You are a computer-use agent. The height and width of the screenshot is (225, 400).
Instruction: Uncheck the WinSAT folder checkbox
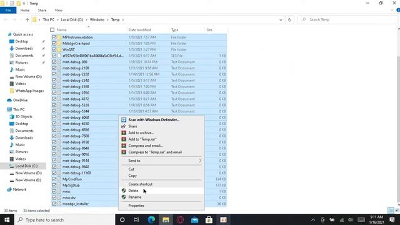point(54,49)
